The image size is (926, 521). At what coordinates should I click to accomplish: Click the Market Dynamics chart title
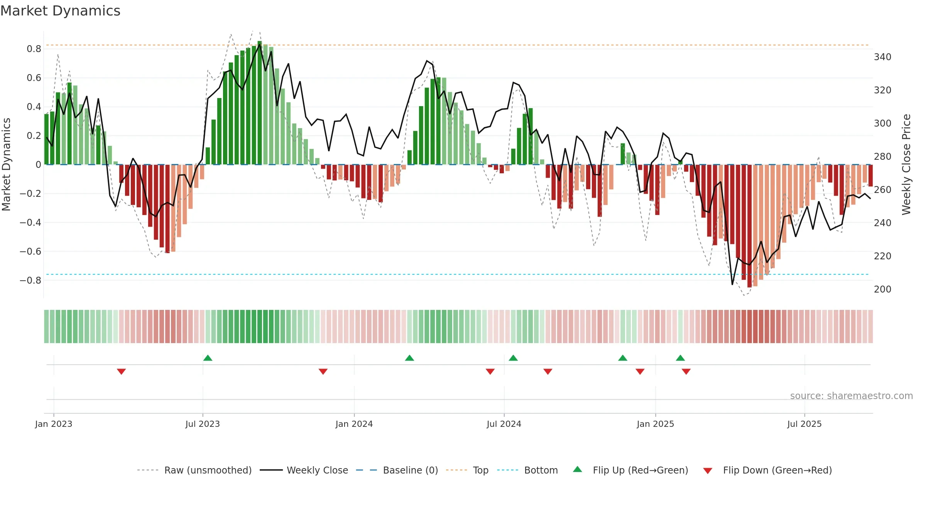point(60,11)
